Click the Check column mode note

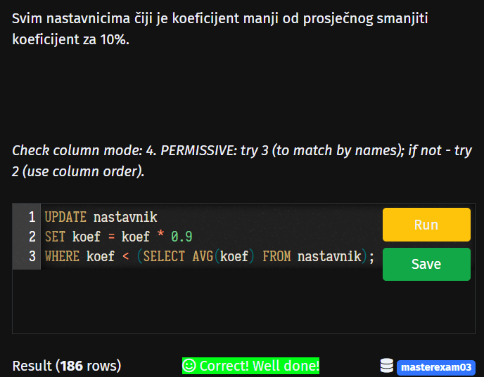242,161
